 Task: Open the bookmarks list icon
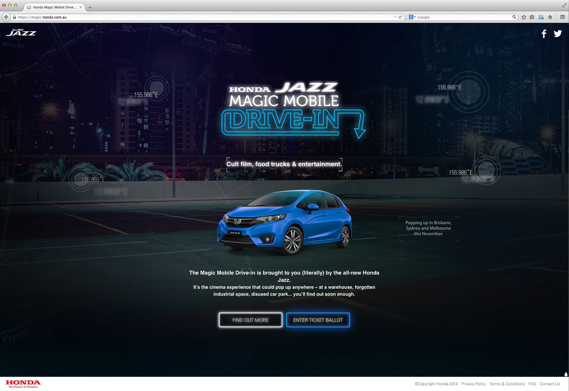click(532, 17)
